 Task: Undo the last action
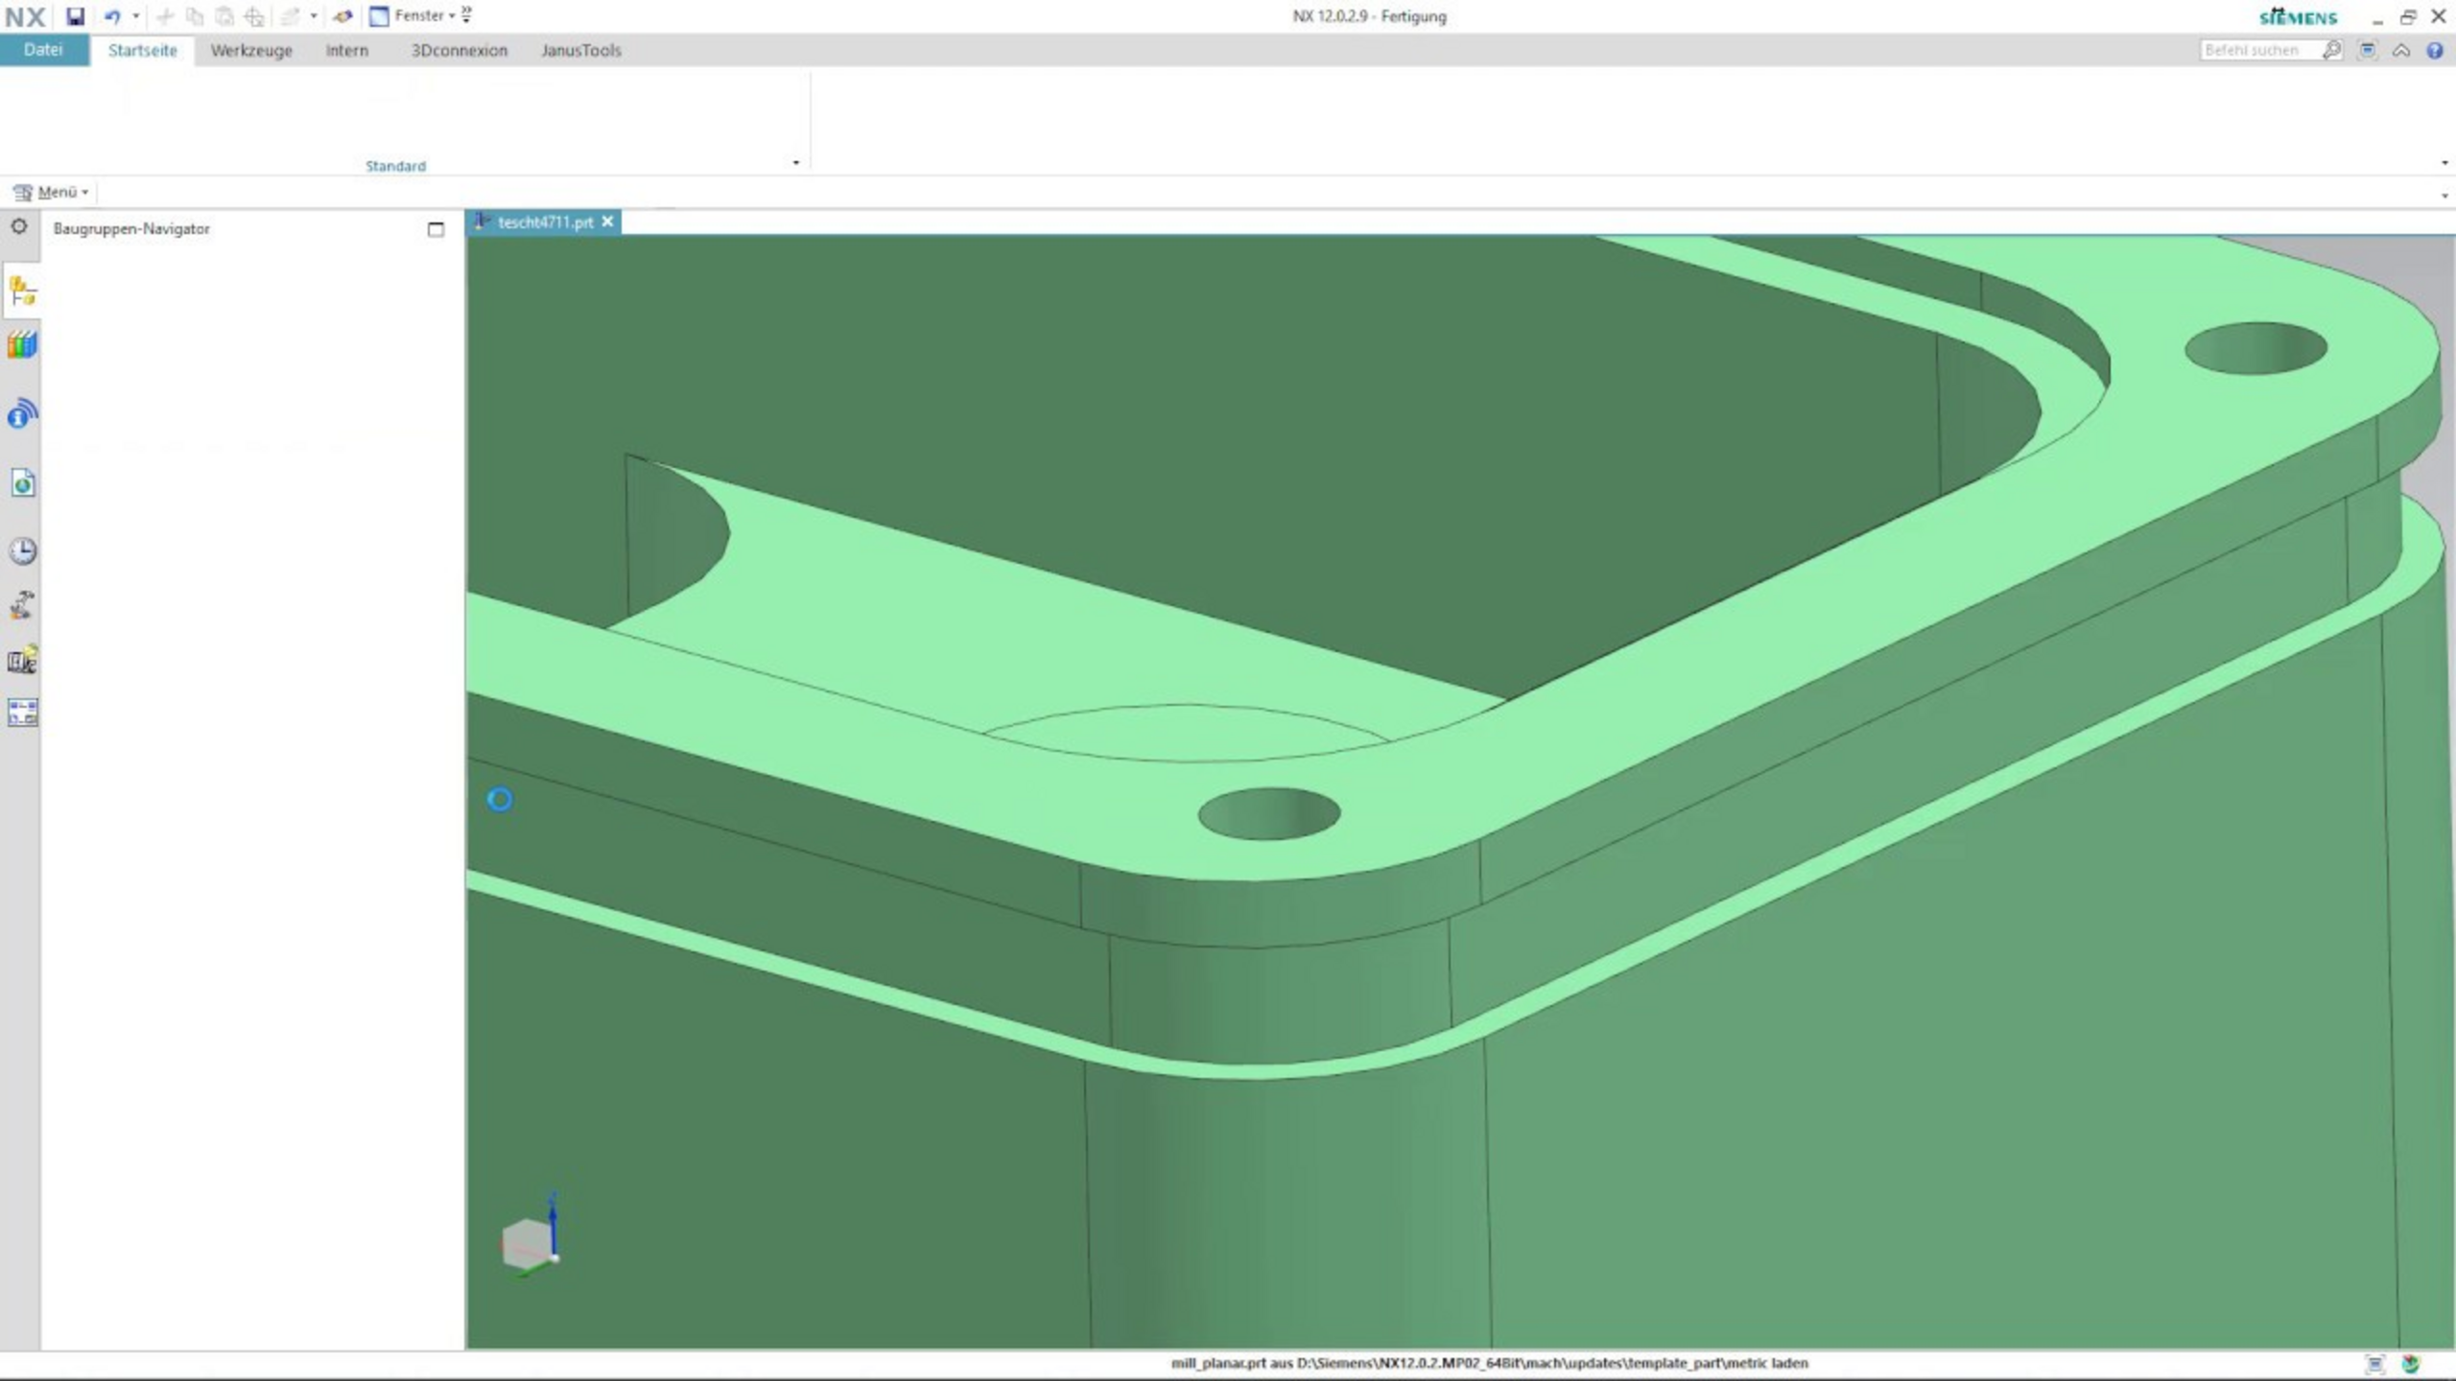(x=113, y=16)
